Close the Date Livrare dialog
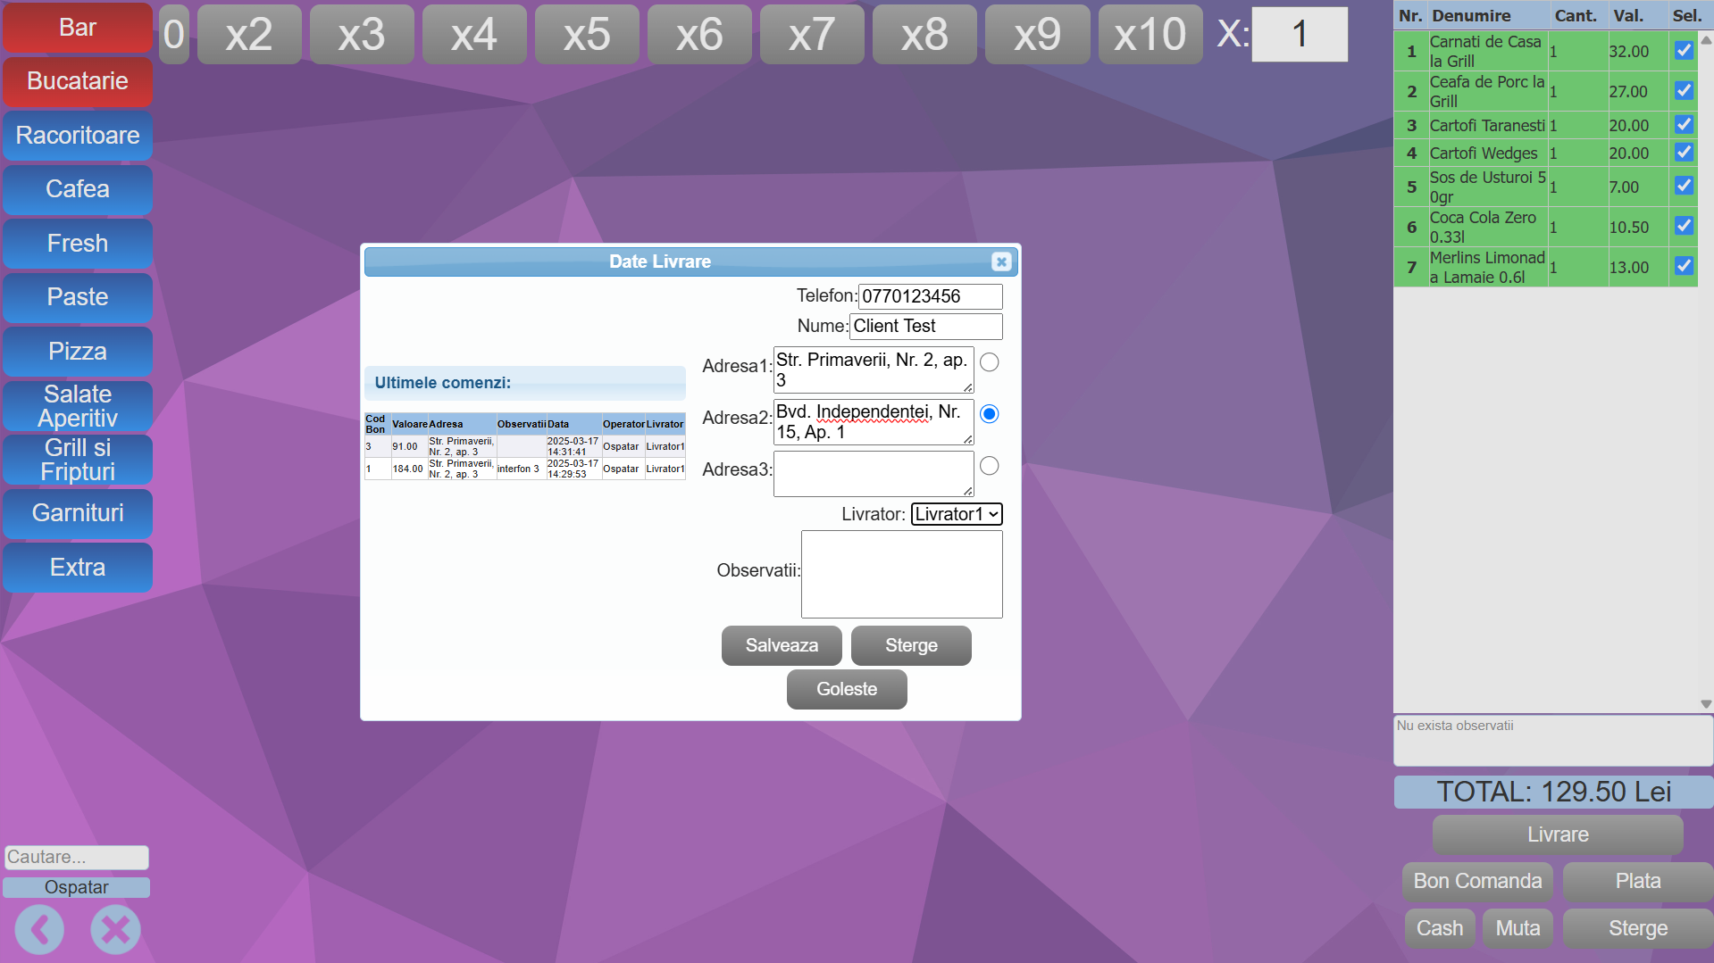The width and height of the screenshot is (1714, 963). 1000,262
